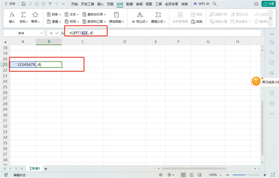Switch to the 开发工具 developer tab
The image size is (279, 178).
click(87, 4)
